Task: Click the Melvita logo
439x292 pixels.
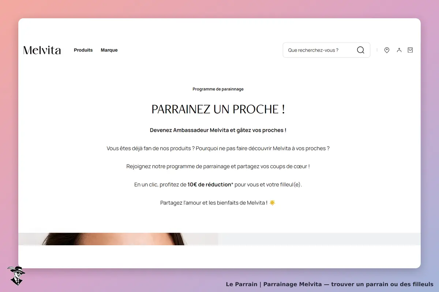Action: coord(42,50)
